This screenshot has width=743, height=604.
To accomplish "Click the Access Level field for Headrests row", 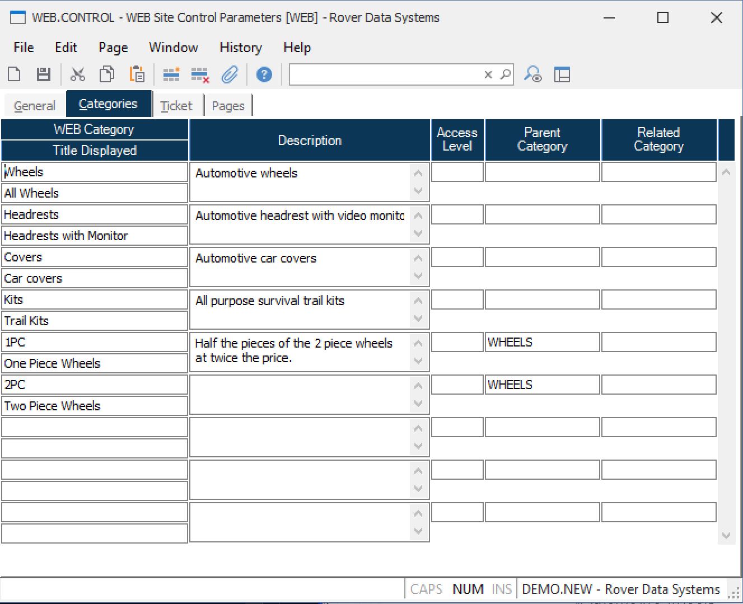I will (457, 215).
